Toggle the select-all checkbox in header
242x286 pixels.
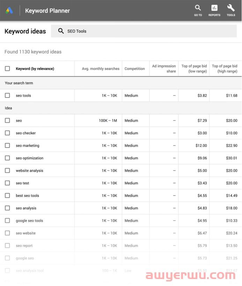[x=7, y=69]
